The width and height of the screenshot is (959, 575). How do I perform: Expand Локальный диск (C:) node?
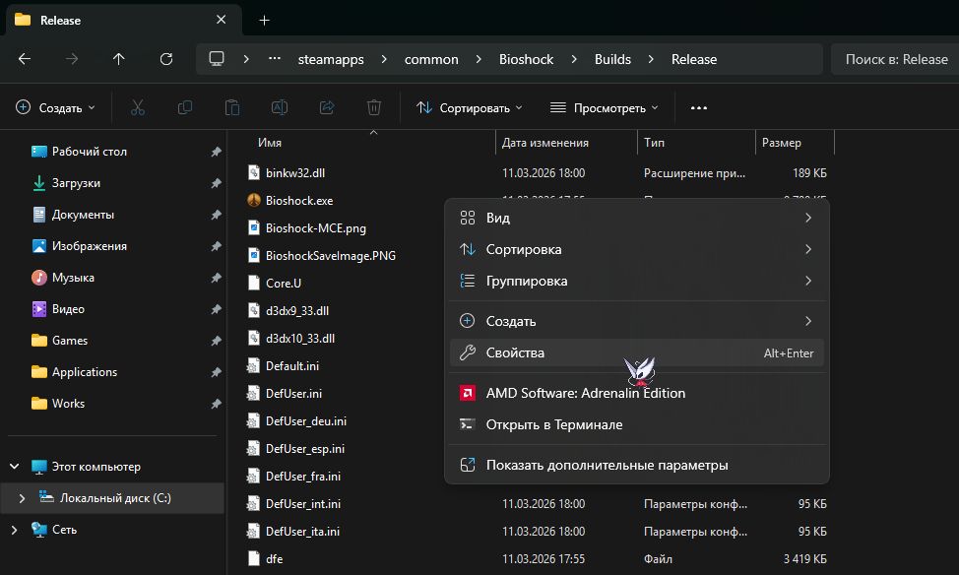22,498
